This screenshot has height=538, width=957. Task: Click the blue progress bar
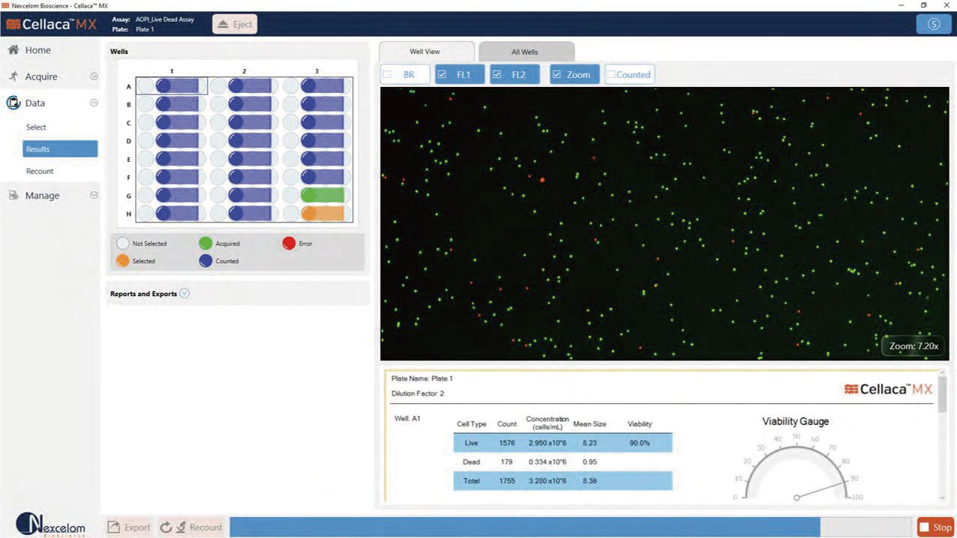(x=524, y=528)
